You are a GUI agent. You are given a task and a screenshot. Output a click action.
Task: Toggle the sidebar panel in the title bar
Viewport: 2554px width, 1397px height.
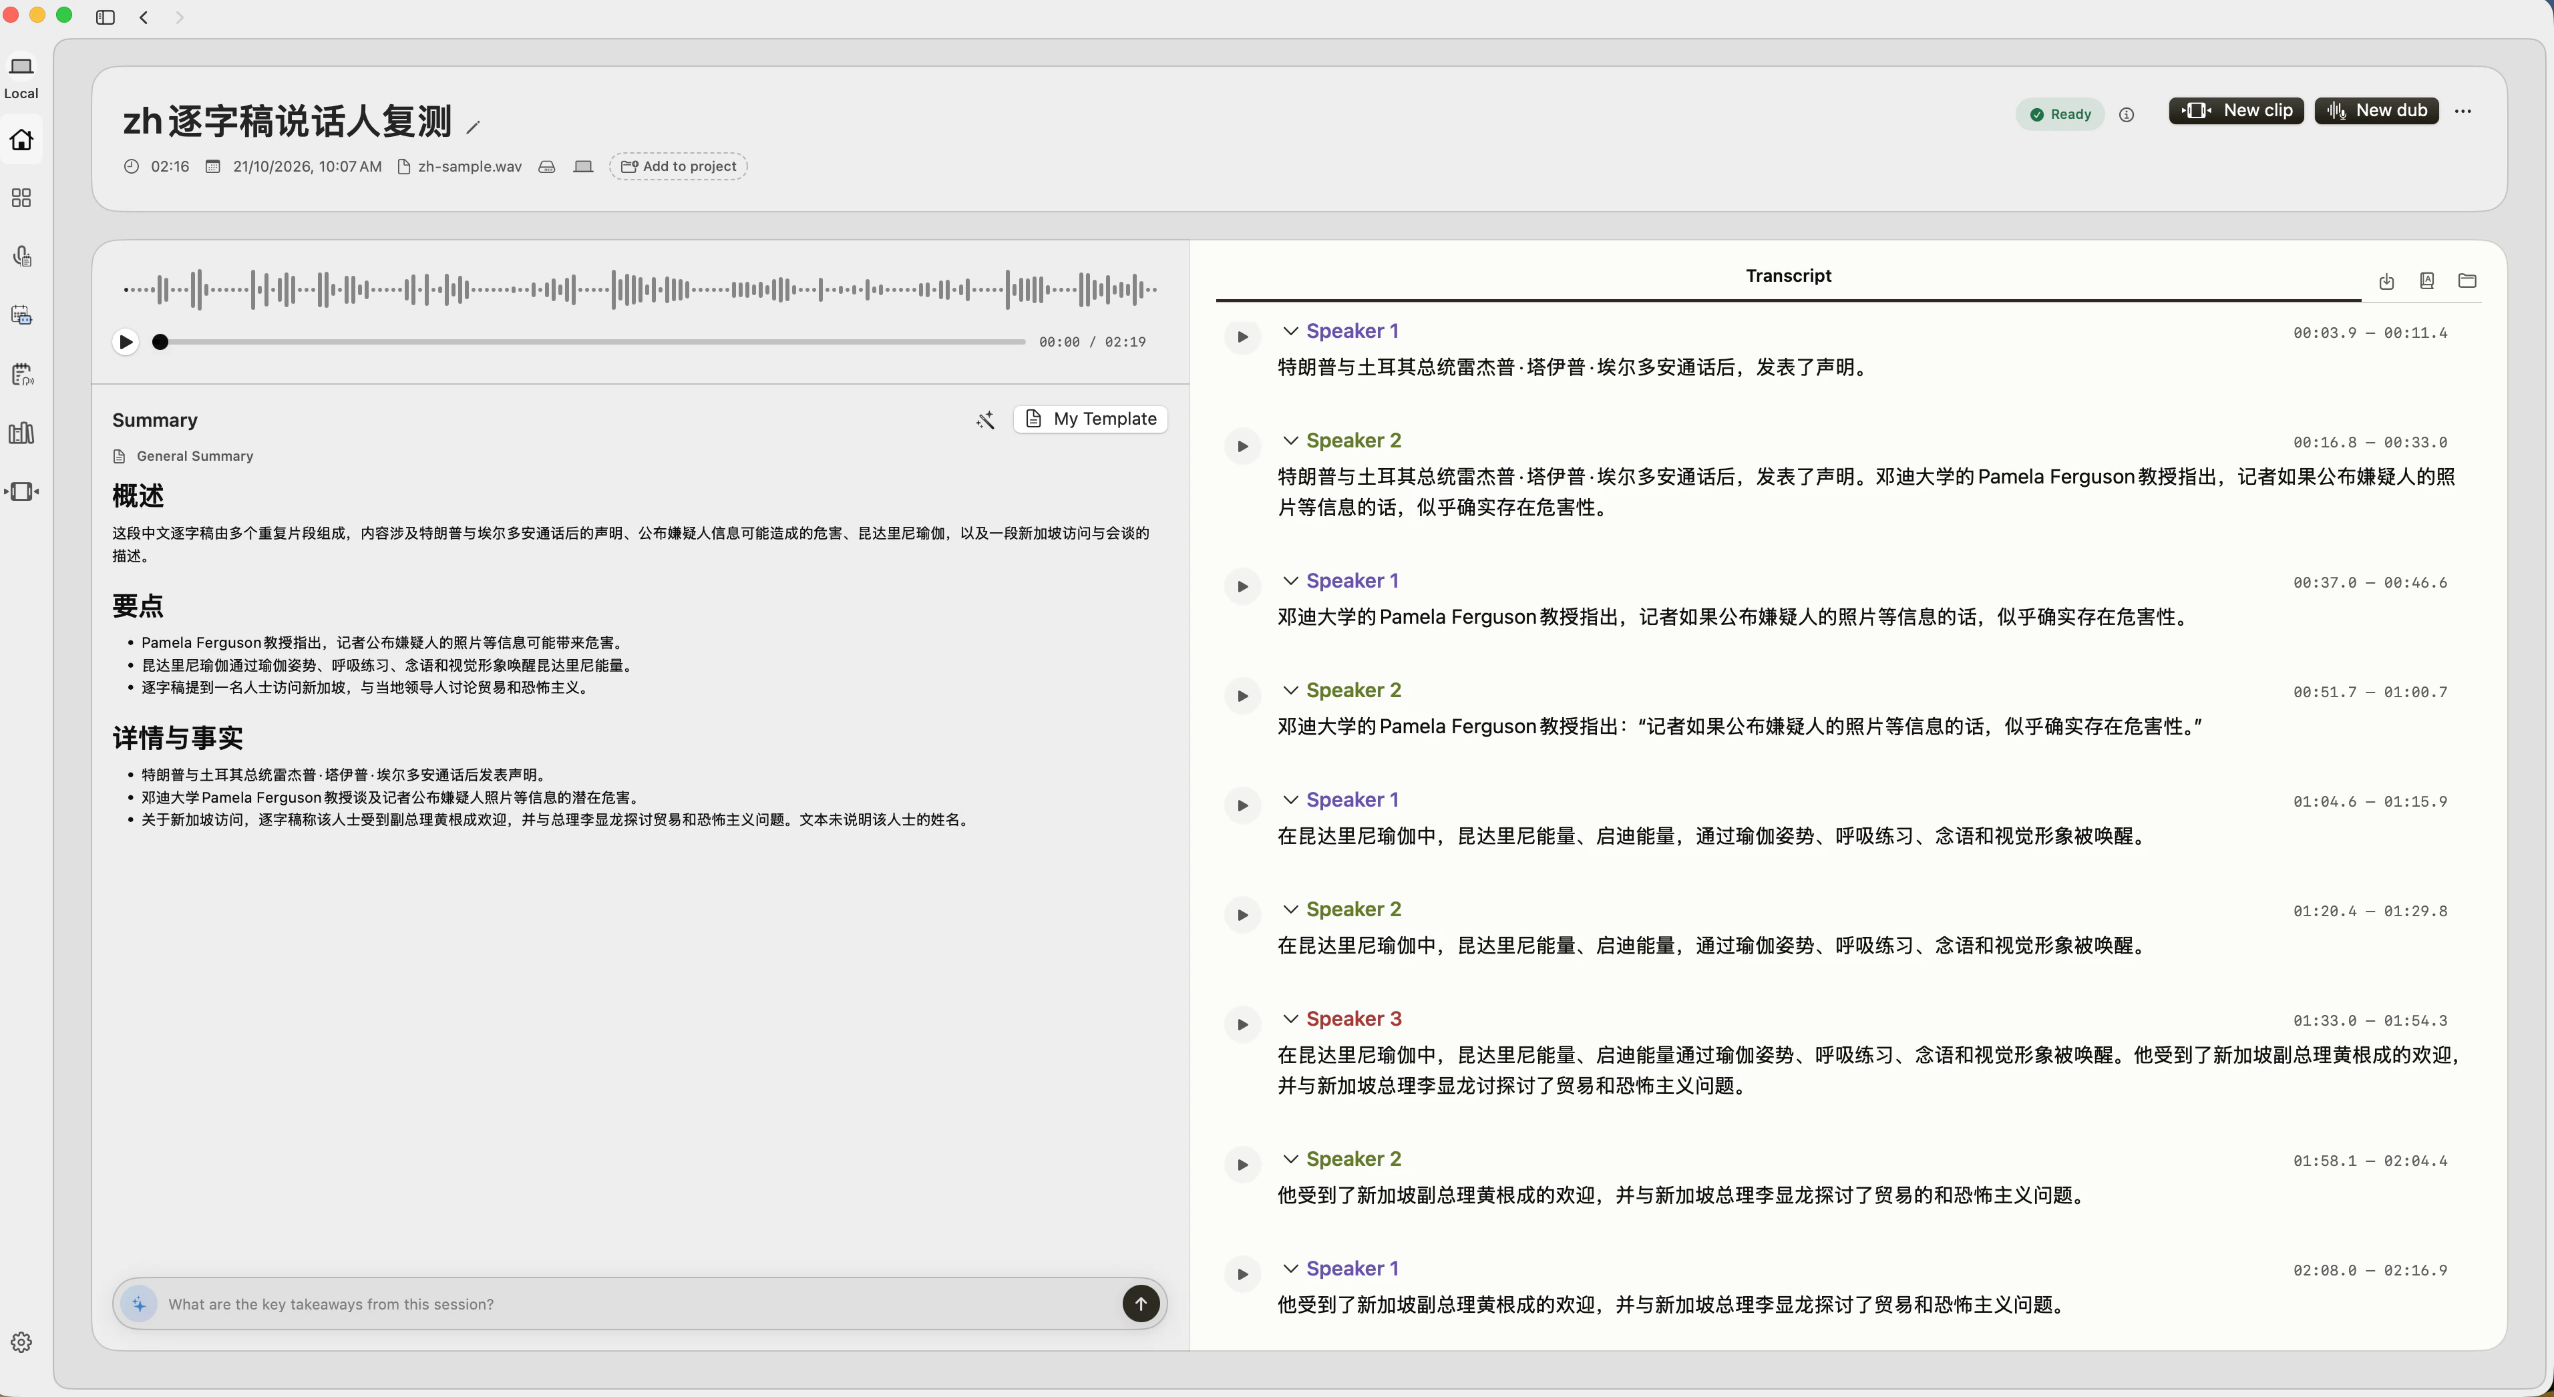105,17
